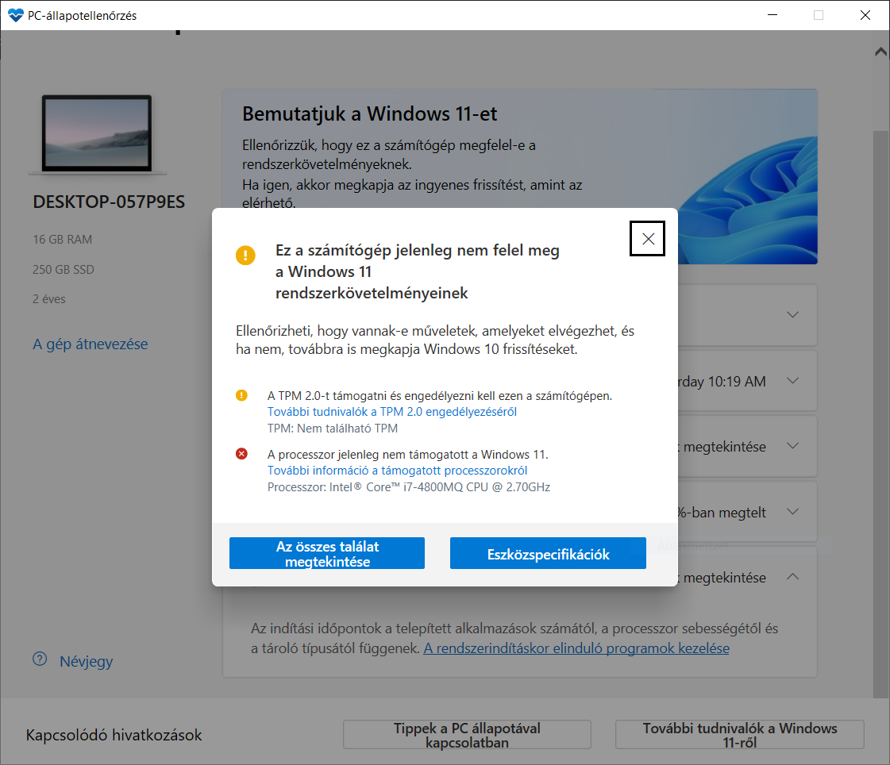The width and height of the screenshot is (890, 765).
Task: Click the Névjegy question mark icon
Action: 40,659
